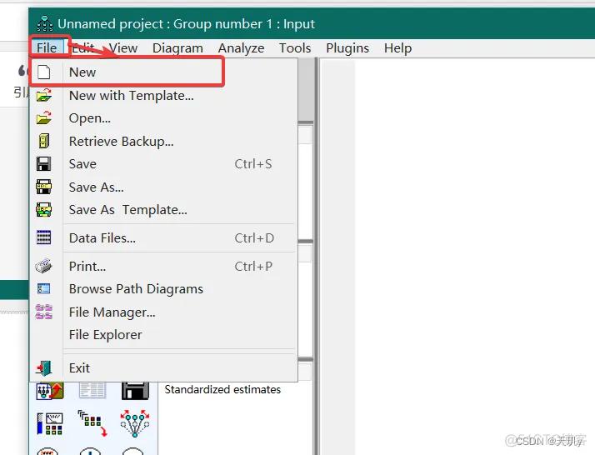Click the door icon beside Exit
This screenshot has height=455, width=595.
tap(44, 367)
